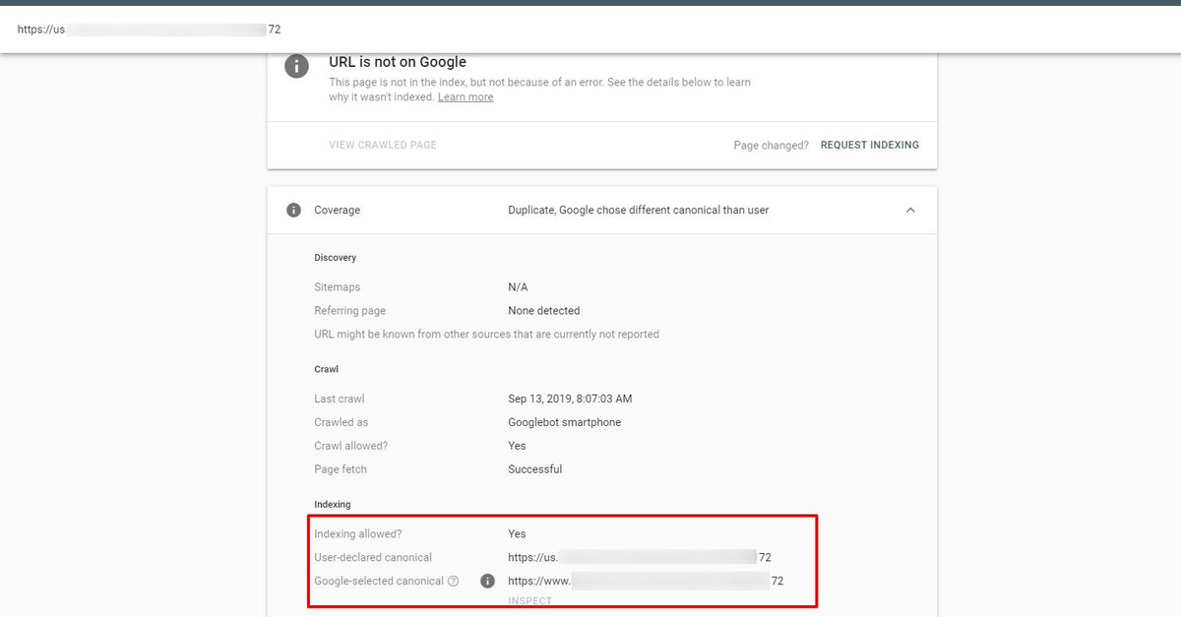1181x617 pixels.
Task: Open the "Learn more" link
Action: click(x=465, y=96)
